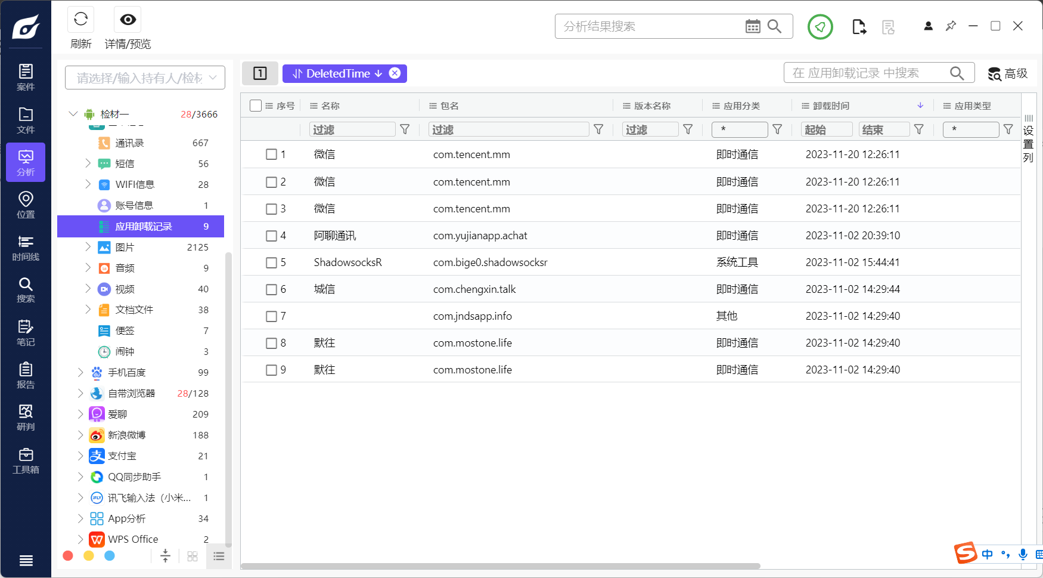Open 案件 in sidebar
1043x578 pixels.
26,77
